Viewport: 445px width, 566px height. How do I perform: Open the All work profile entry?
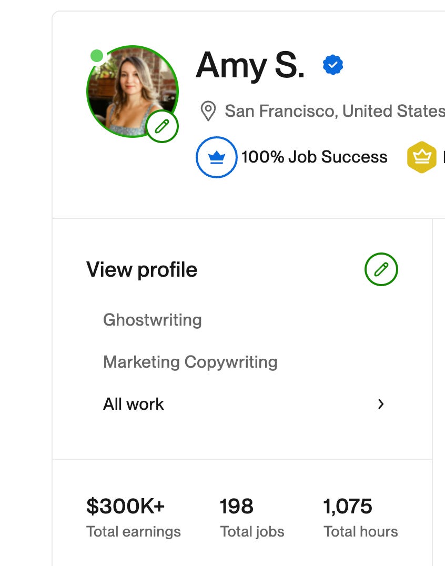click(x=134, y=404)
